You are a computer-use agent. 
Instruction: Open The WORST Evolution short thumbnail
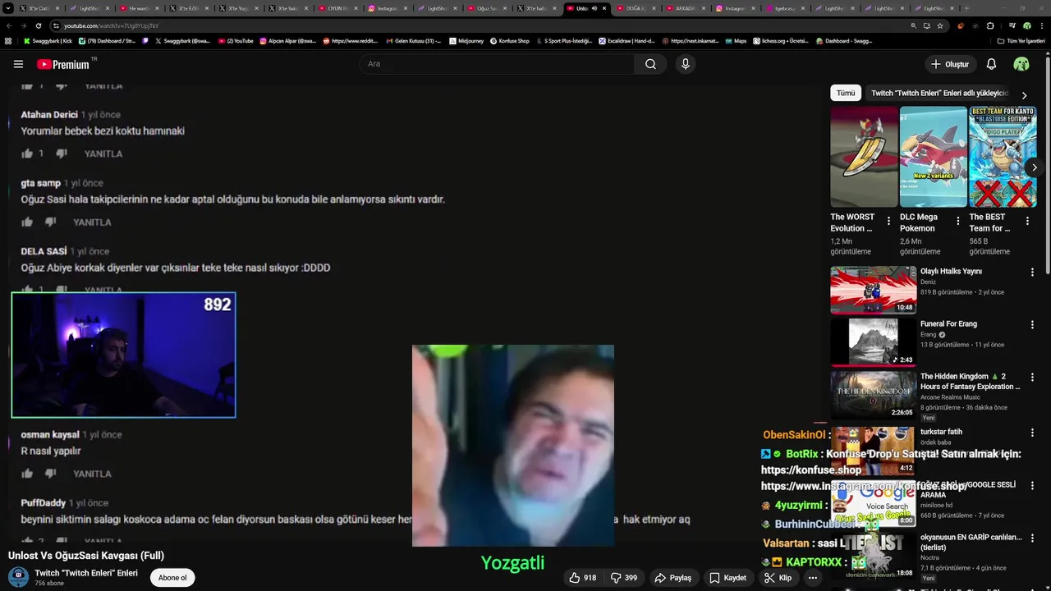(864, 157)
